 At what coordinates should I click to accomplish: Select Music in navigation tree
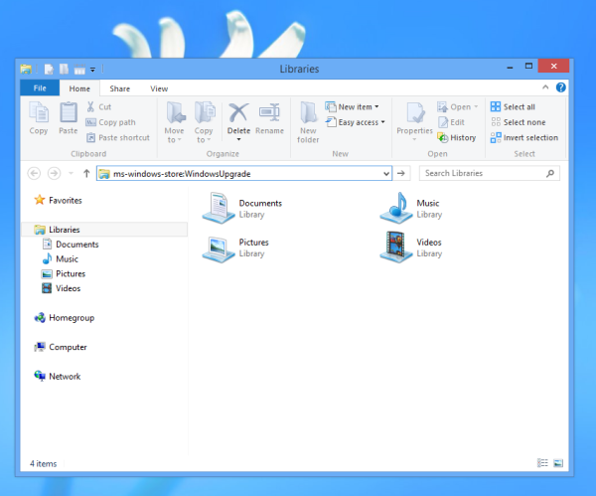(x=60, y=258)
